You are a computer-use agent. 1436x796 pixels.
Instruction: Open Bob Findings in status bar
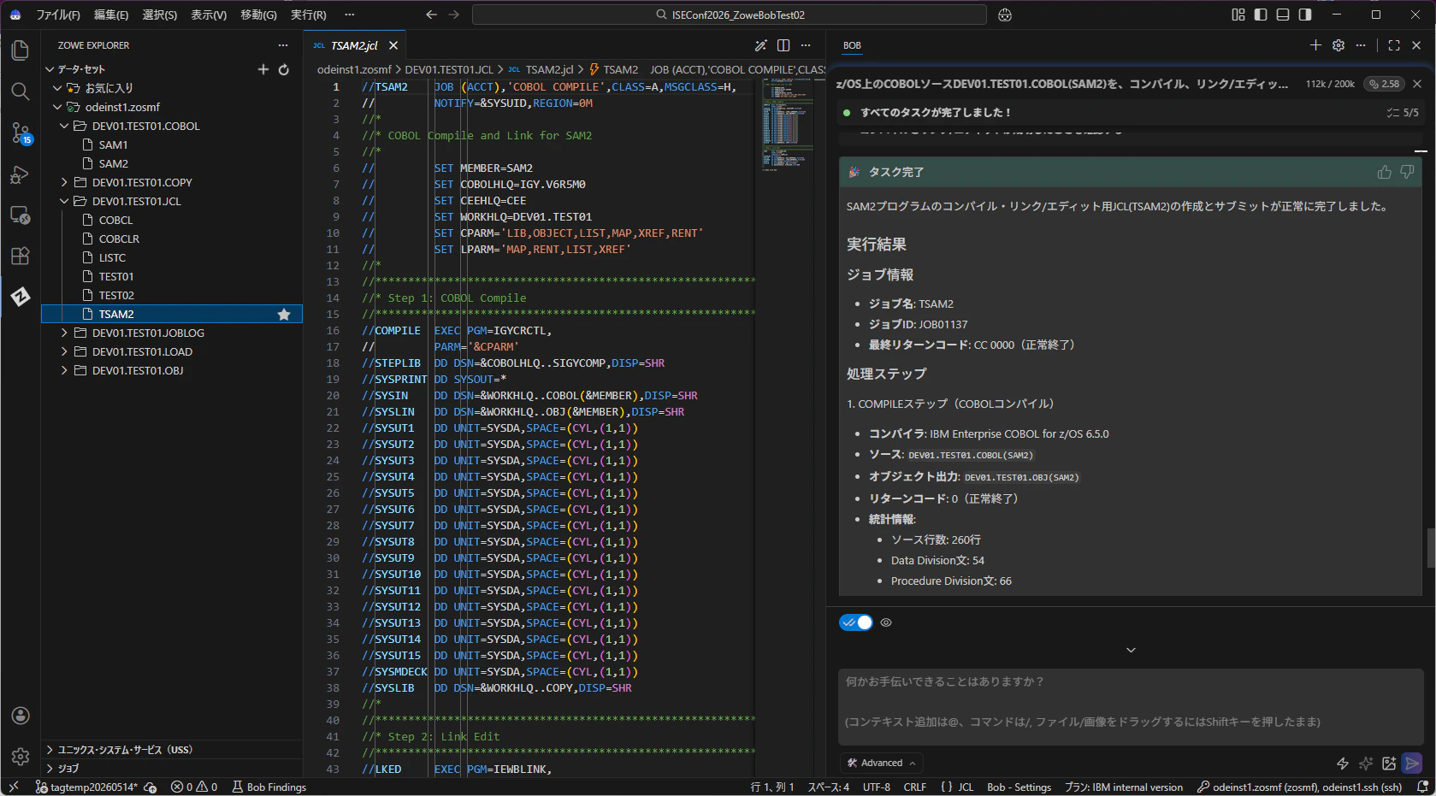[269, 787]
